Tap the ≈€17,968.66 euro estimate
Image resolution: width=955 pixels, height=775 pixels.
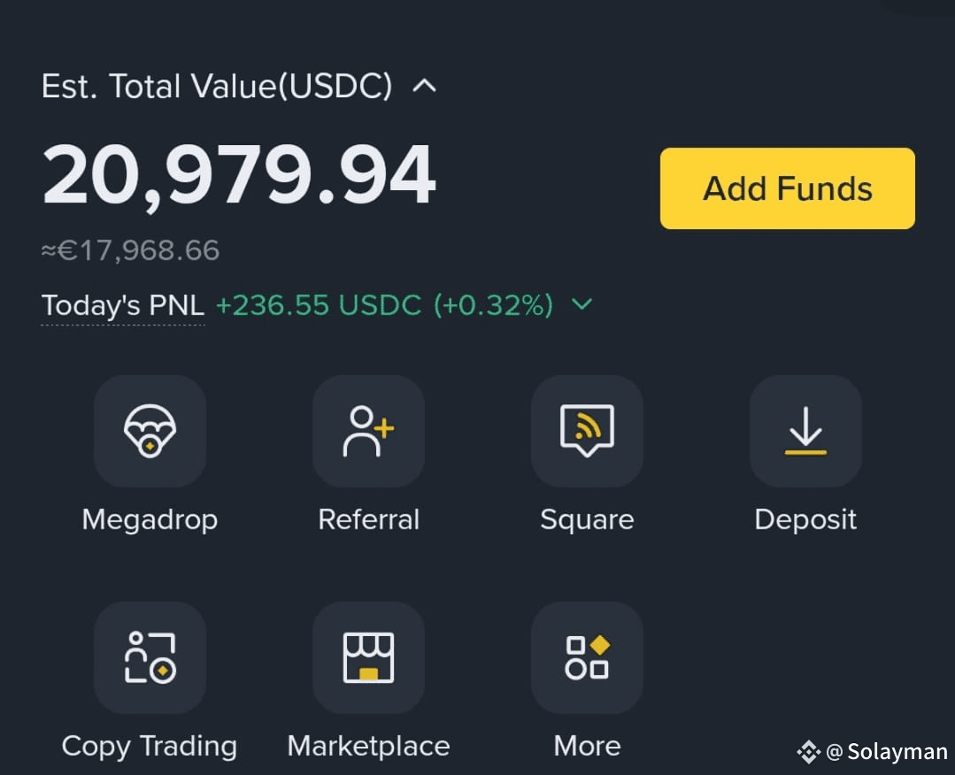[x=130, y=250]
